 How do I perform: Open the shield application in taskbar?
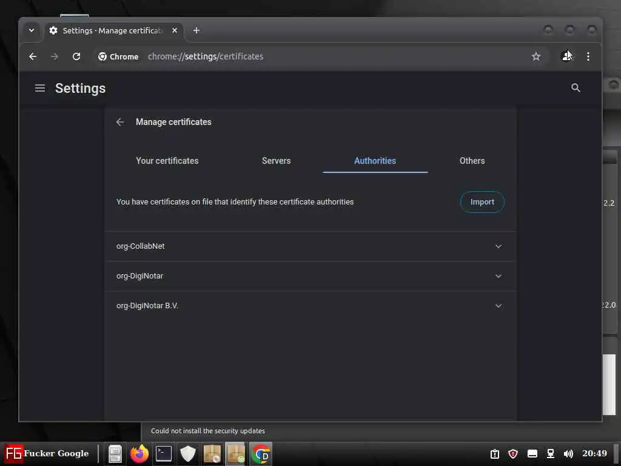point(188,454)
